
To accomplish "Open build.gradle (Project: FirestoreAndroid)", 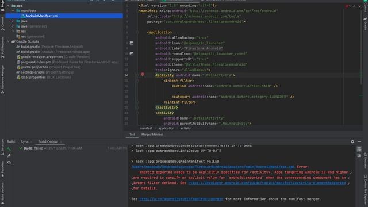I will click(x=49, y=47).
